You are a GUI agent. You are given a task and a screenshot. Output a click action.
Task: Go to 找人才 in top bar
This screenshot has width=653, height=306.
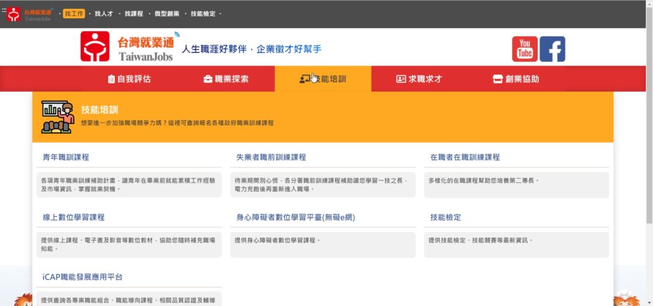(x=104, y=13)
